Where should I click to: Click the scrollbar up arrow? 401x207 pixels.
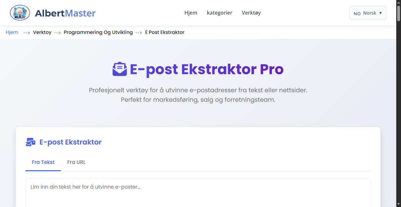pos(398,3)
